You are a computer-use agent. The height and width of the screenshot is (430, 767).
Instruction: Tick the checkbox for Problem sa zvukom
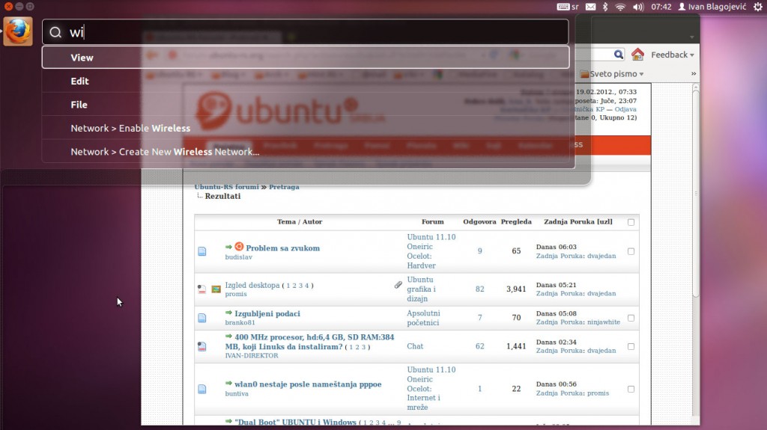point(631,251)
